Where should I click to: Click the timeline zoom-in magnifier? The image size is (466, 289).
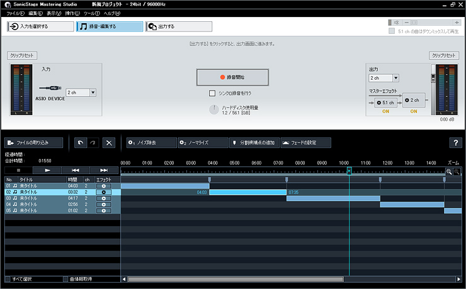(450, 171)
